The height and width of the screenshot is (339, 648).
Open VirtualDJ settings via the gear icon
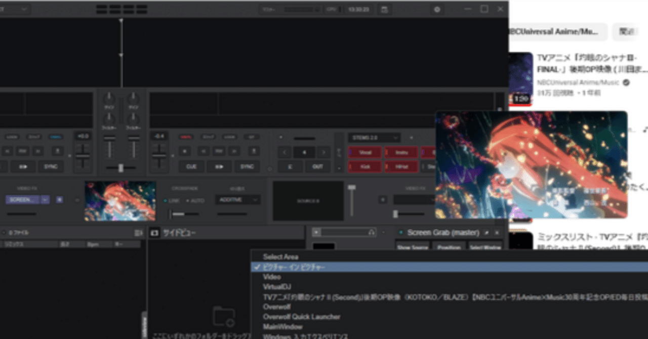coord(436,9)
